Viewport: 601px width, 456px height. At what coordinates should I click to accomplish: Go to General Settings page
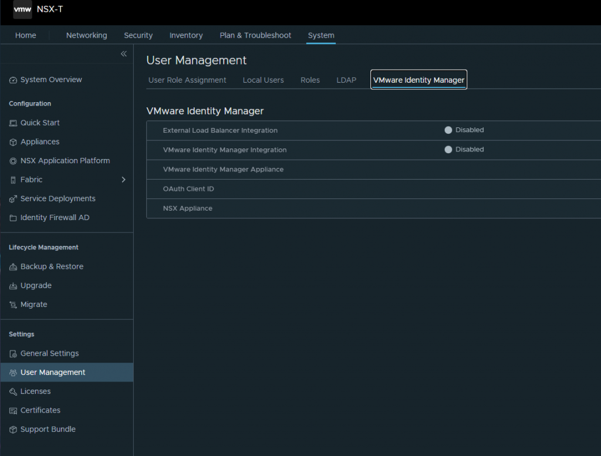(x=49, y=353)
